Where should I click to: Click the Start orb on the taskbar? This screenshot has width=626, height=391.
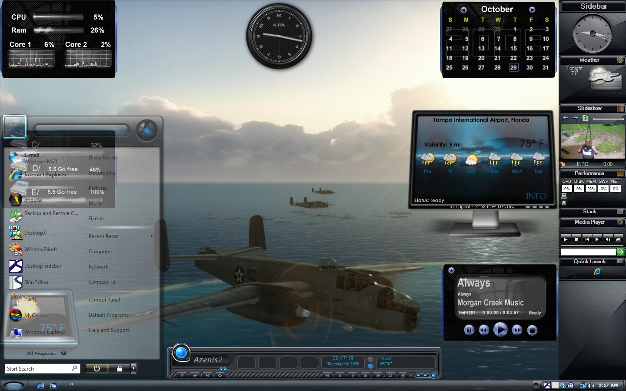click(x=14, y=385)
